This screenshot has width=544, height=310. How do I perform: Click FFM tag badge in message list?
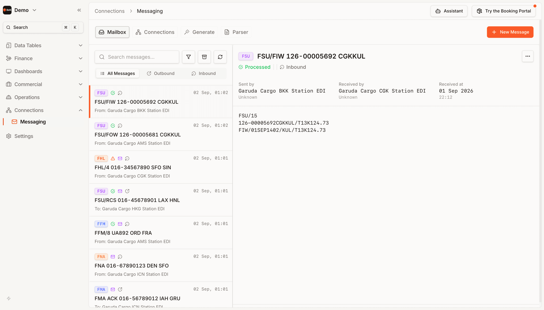(x=101, y=224)
